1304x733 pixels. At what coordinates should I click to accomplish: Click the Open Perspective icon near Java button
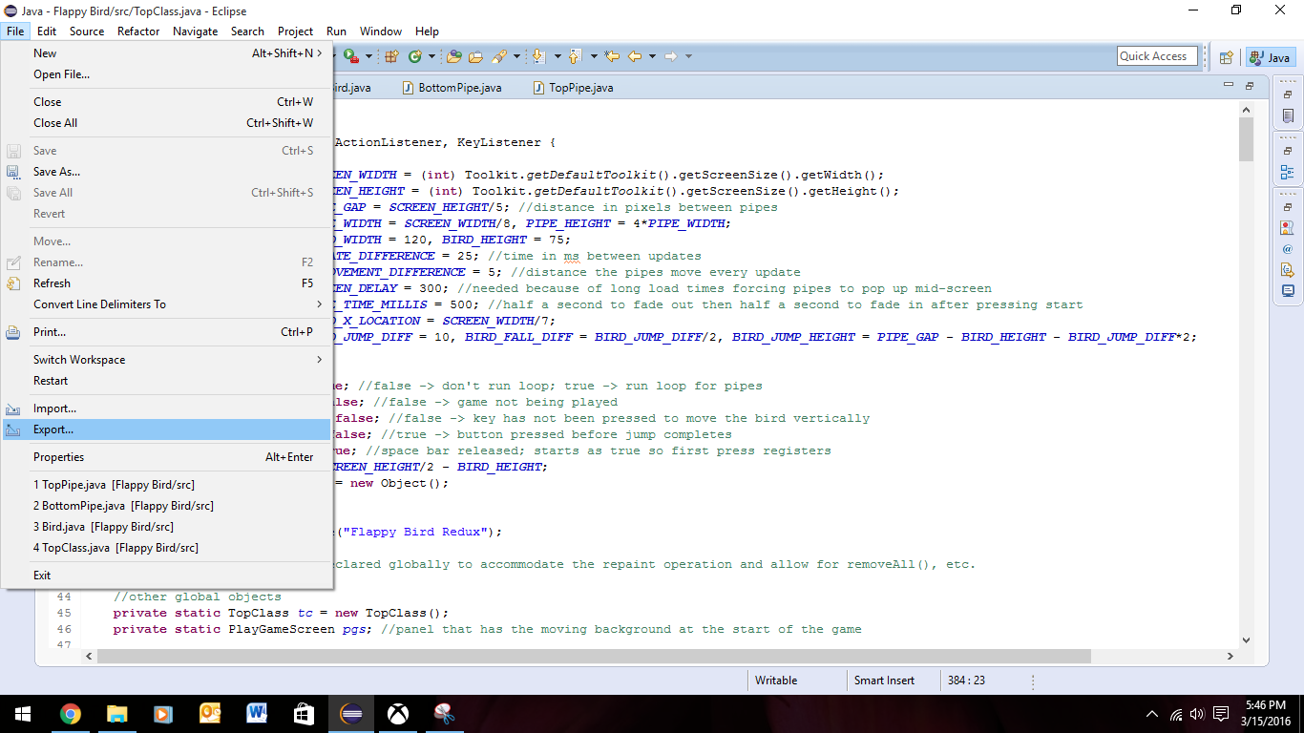click(x=1227, y=57)
